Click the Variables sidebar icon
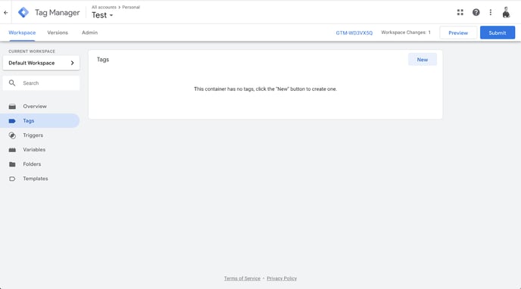 pos(12,150)
